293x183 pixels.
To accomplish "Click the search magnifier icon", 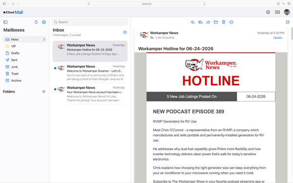I will click(56, 22).
